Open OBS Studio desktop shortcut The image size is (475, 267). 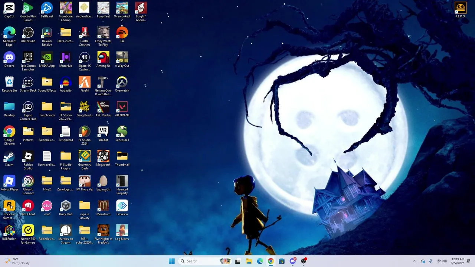pos(28,35)
